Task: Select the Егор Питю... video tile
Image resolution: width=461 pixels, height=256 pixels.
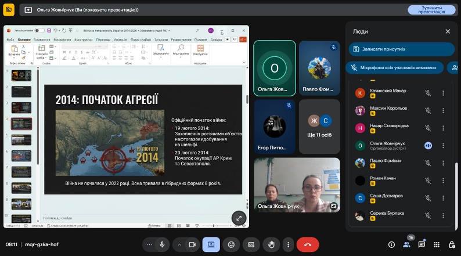Action: pos(275,127)
